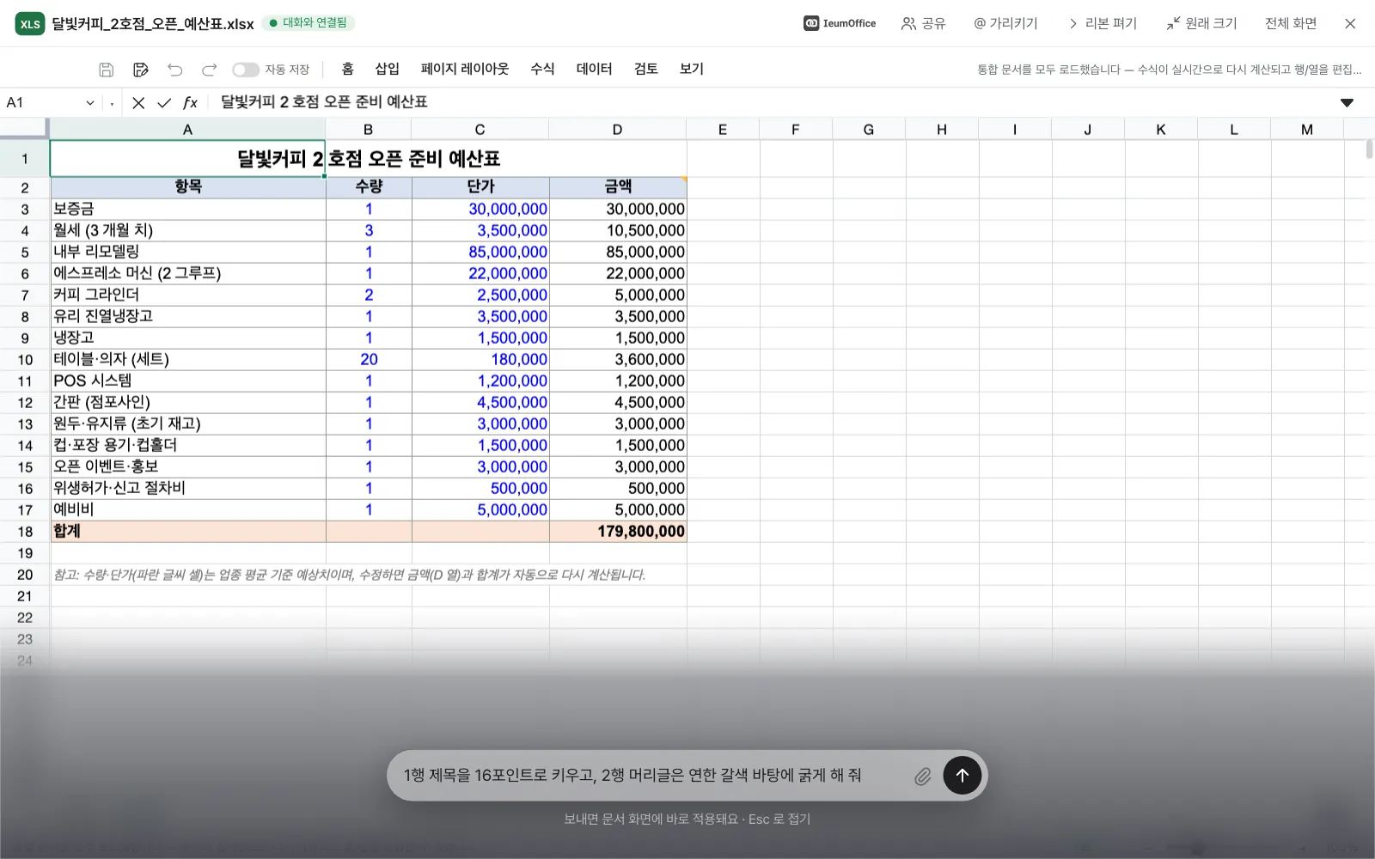Click the quantity 20 cell
Screen dimensions: 1375x859
pos(369,359)
